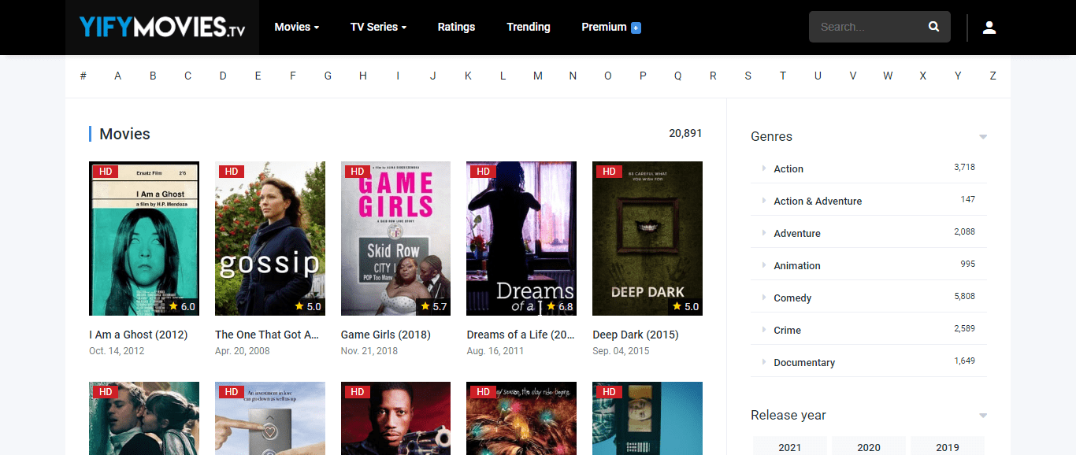1076x455 pixels.
Task: Filter titles by letter Z
Action: (x=993, y=76)
